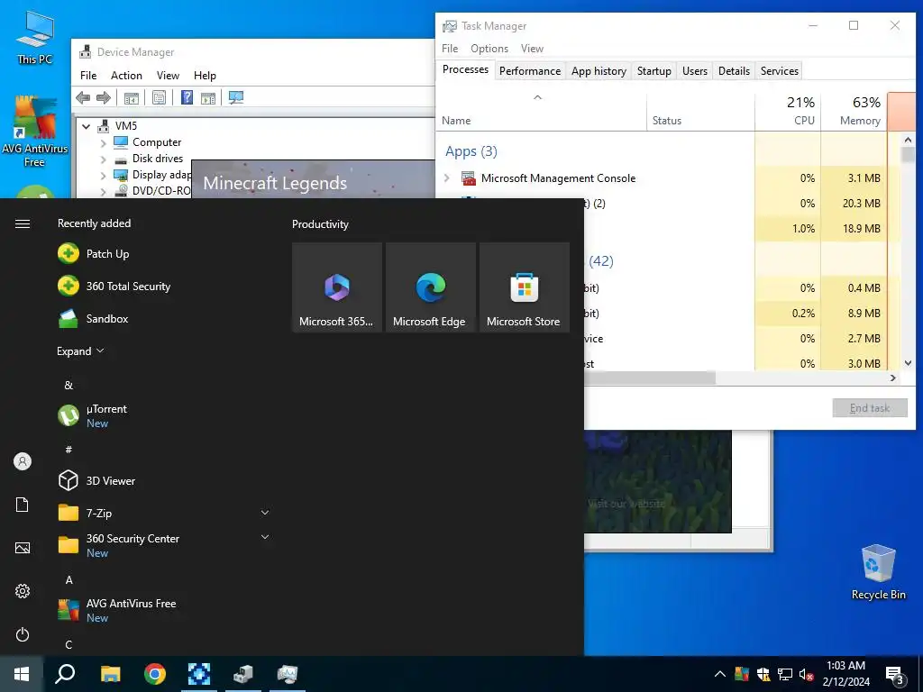Open AVG AntiVirus Free desktop shortcut
The width and height of the screenshot is (923, 692).
point(35,132)
